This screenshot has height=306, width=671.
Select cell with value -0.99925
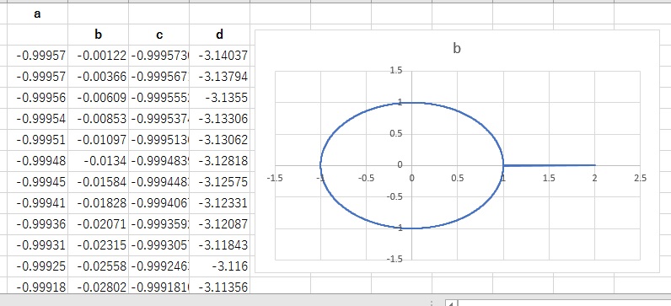37,266
